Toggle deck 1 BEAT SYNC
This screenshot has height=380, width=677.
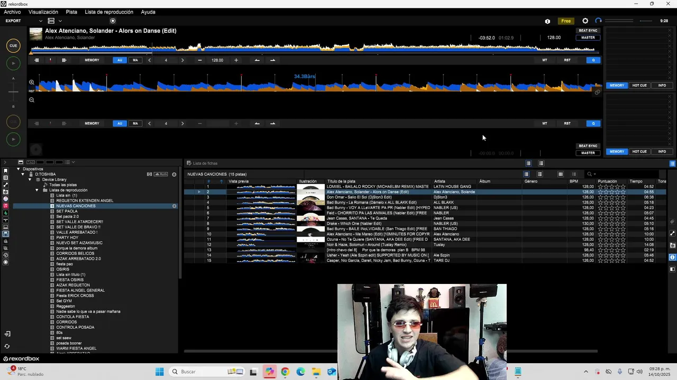coord(588,31)
